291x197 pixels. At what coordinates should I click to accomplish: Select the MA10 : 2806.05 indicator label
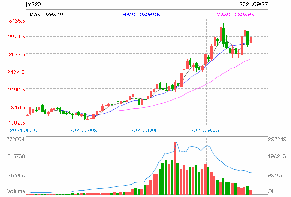pos(141,15)
